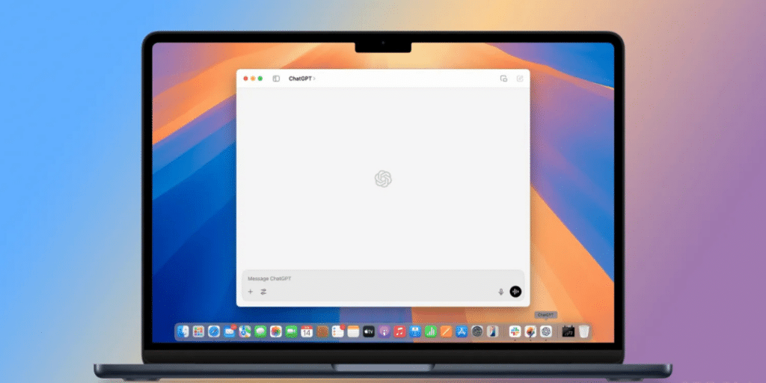Open the tools sliders icon in message box

(263, 292)
